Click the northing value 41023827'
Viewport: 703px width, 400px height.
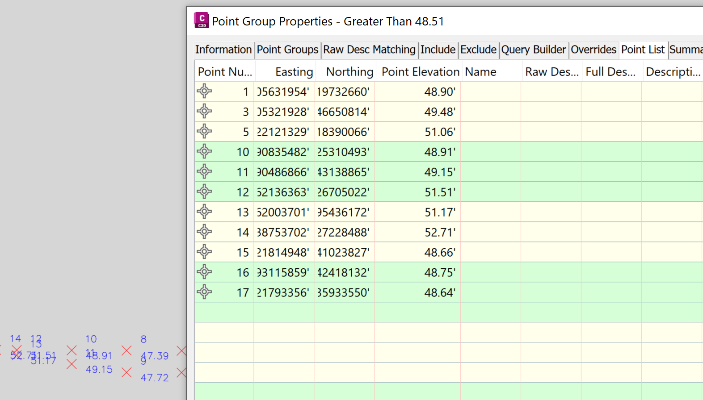click(344, 252)
